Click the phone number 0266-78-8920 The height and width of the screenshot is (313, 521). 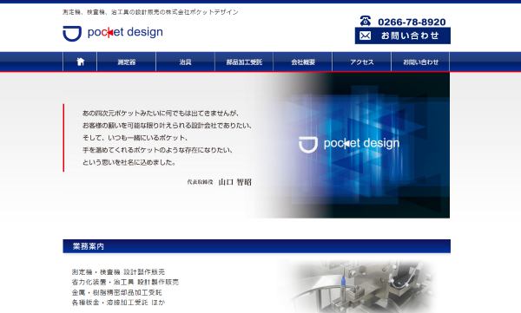(412, 22)
